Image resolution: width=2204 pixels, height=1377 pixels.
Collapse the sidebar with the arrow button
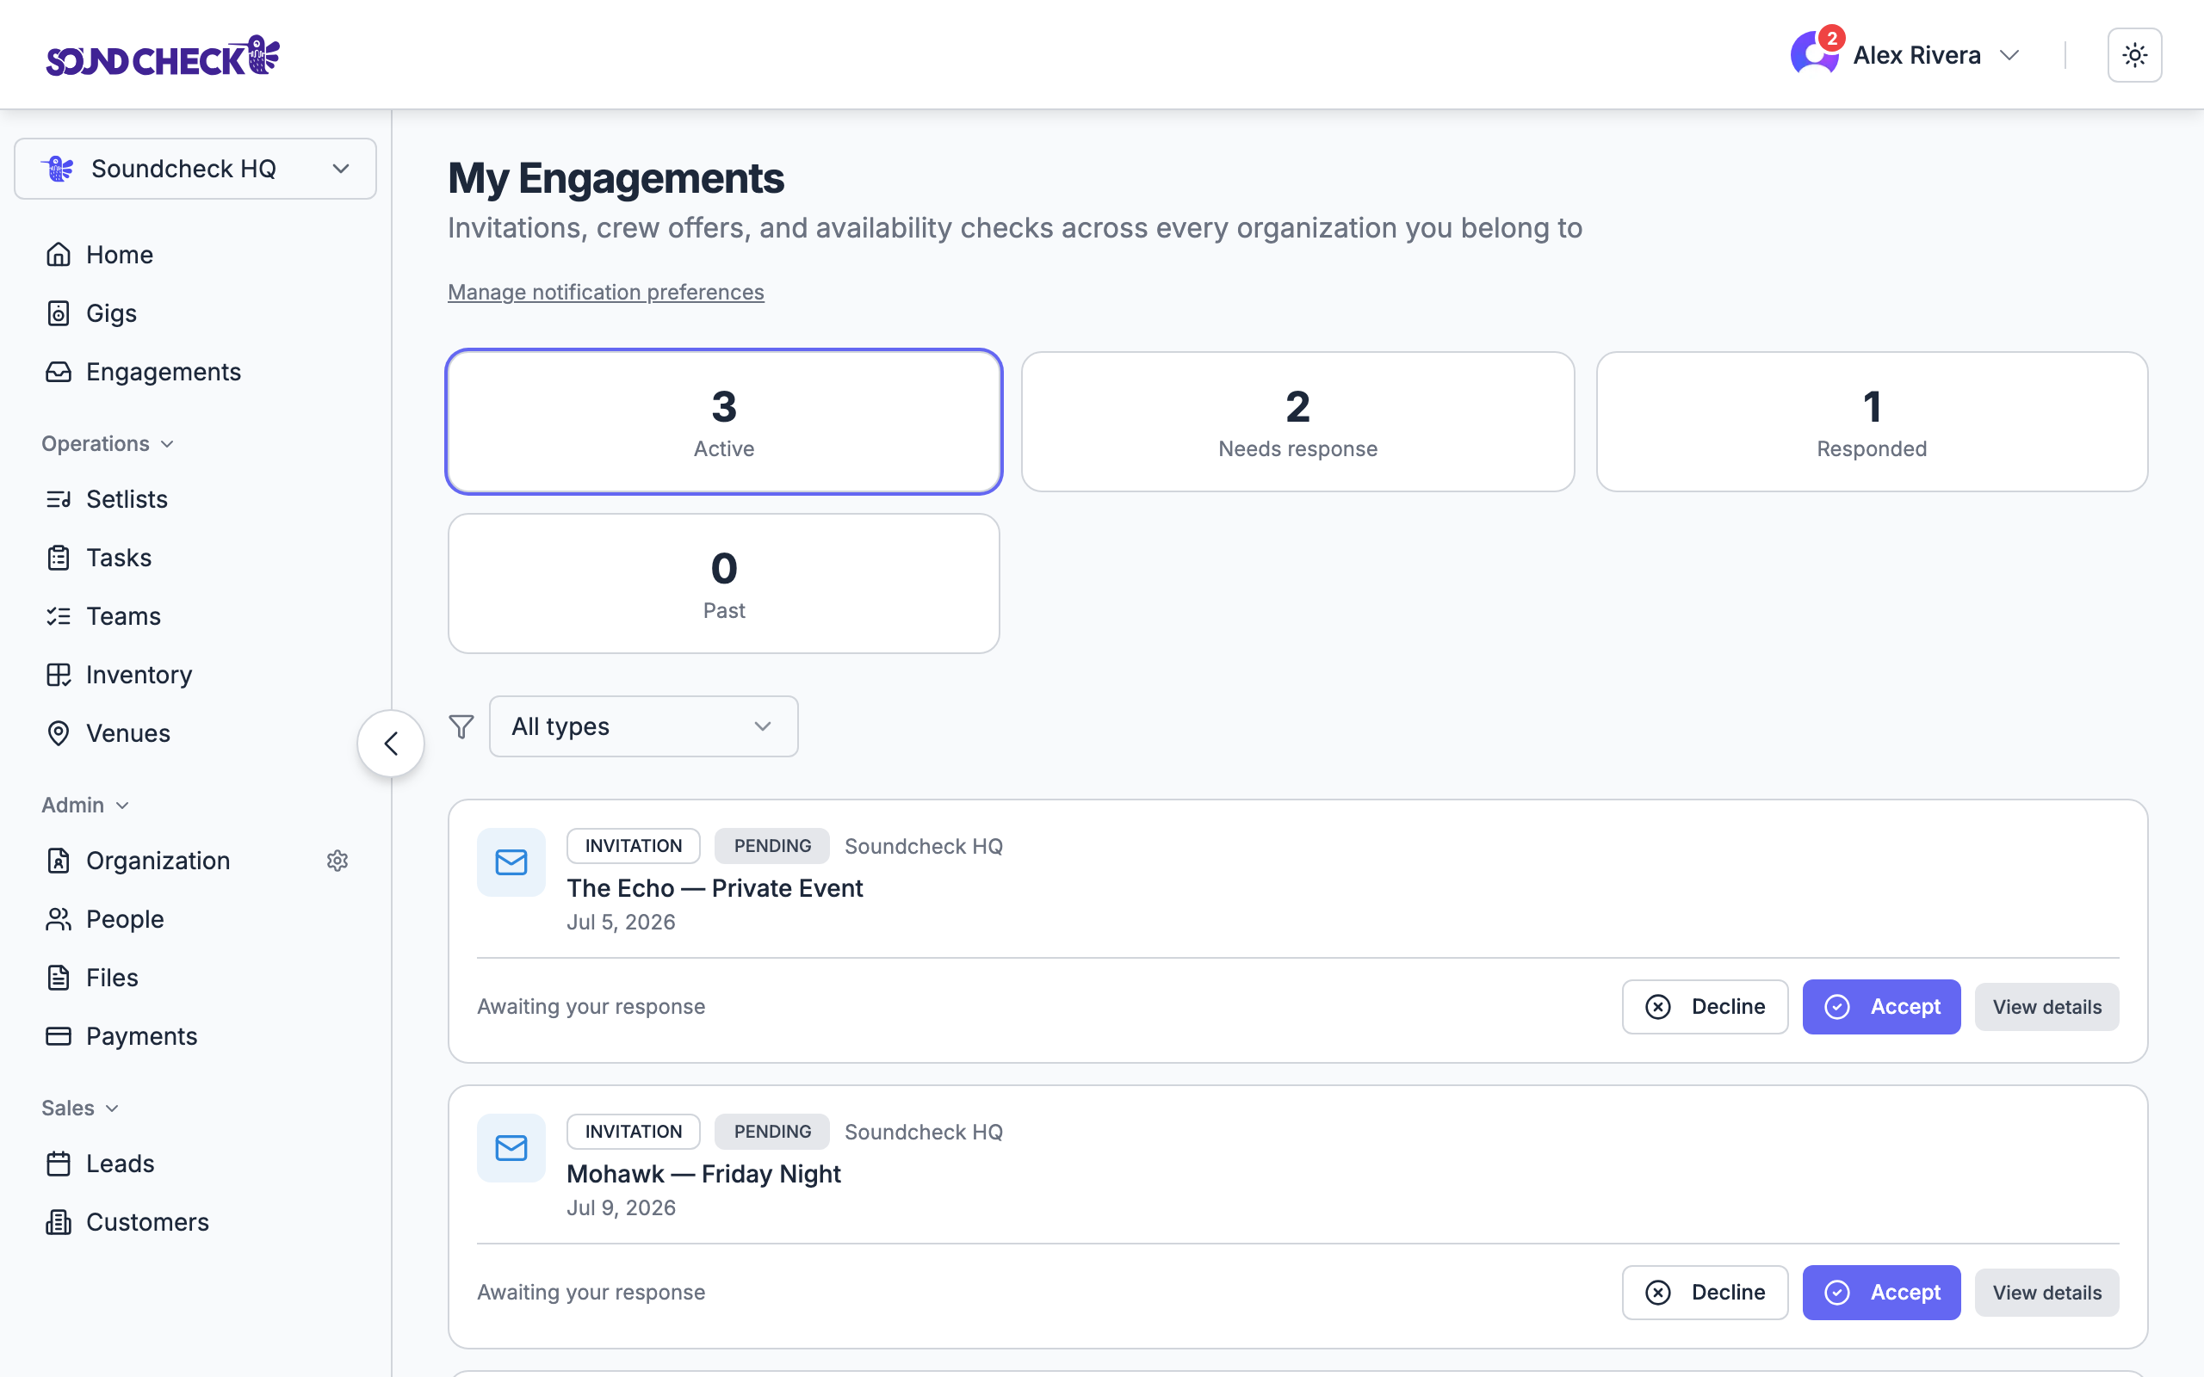[391, 743]
